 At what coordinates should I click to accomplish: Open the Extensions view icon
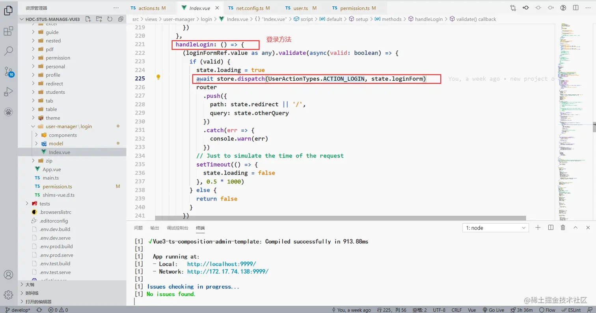[x=8, y=31]
